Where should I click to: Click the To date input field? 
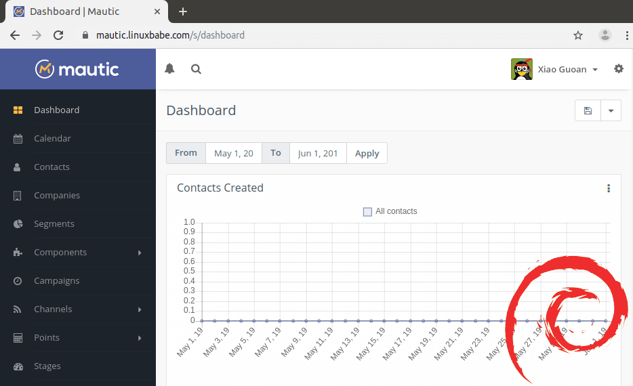click(x=317, y=153)
